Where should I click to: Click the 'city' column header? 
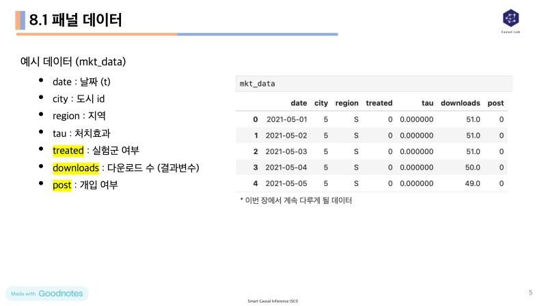pyautogui.click(x=321, y=103)
